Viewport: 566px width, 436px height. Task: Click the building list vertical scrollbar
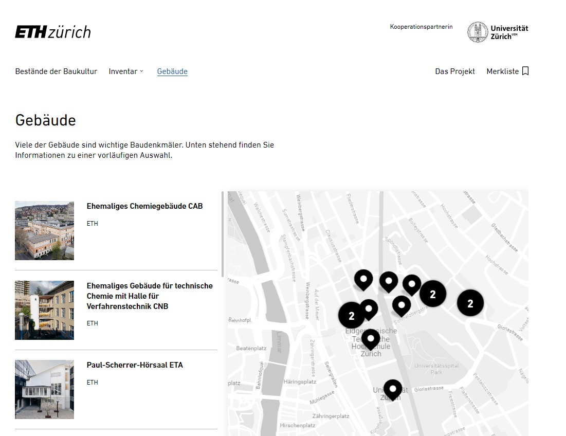pos(223,226)
